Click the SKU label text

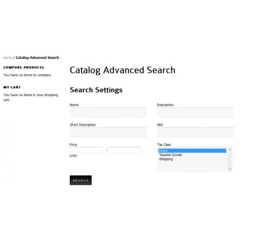(x=160, y=125)
